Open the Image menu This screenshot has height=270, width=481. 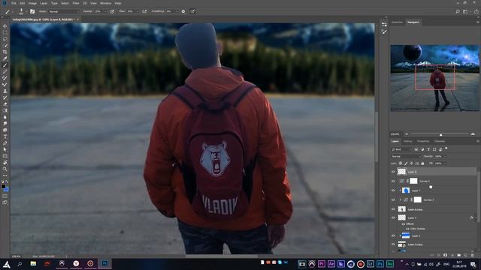tap(32, 3)
